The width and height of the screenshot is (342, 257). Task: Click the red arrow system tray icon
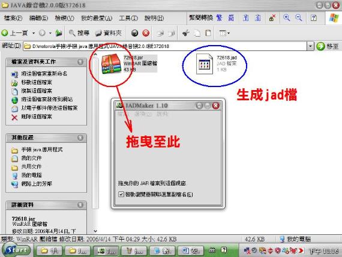[301, 250]
